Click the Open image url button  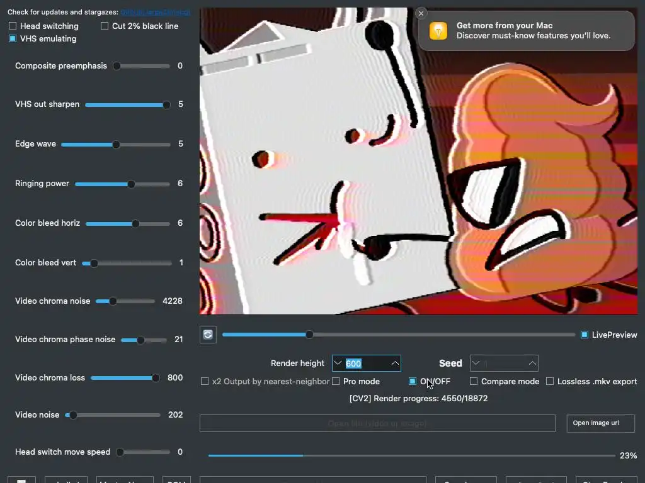pyautogui.click(x=600, y=423)
